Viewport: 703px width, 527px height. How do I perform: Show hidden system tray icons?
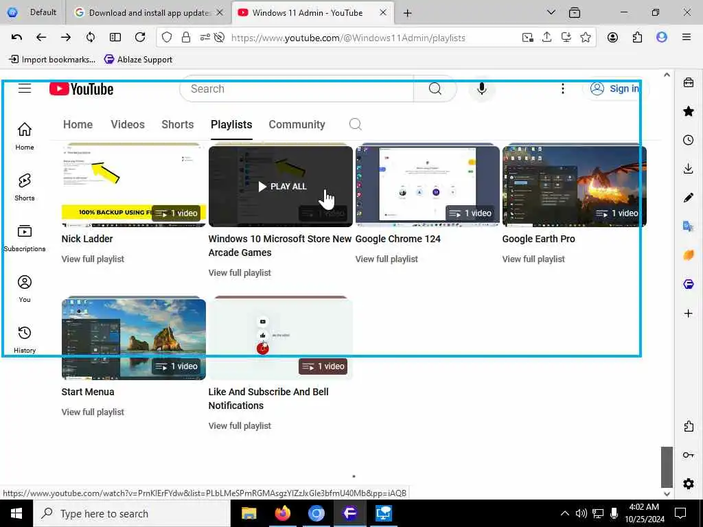(565, 513)
